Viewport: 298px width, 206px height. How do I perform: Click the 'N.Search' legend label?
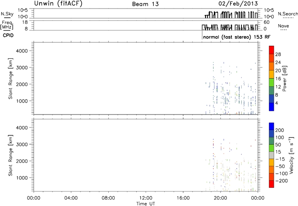point(288,14)
